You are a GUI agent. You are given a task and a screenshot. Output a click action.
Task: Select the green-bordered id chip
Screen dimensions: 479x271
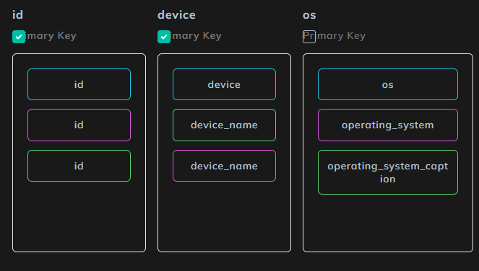79,166
